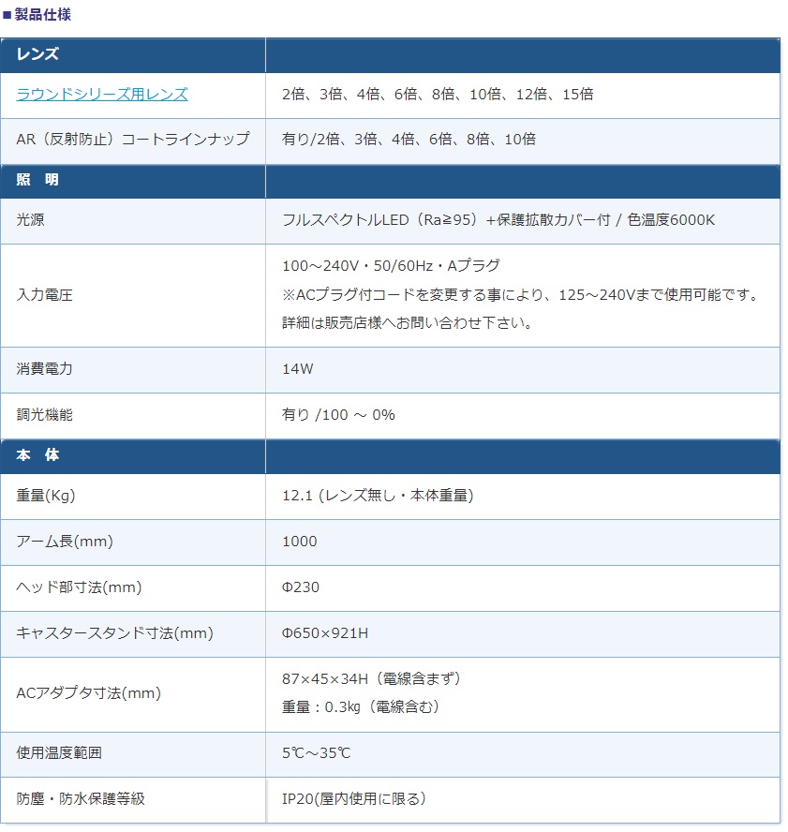Screen dimensions: 788x832
Task: Click the 14W power consumption value
Action: click(298, 369)
